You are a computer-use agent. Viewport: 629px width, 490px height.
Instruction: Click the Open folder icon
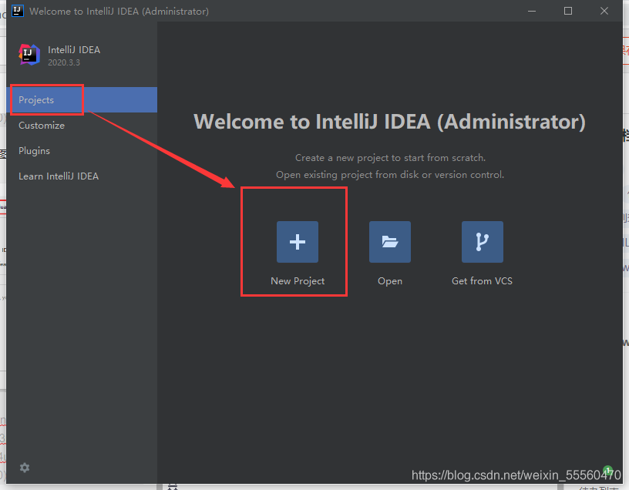click(x=390, y=242)
